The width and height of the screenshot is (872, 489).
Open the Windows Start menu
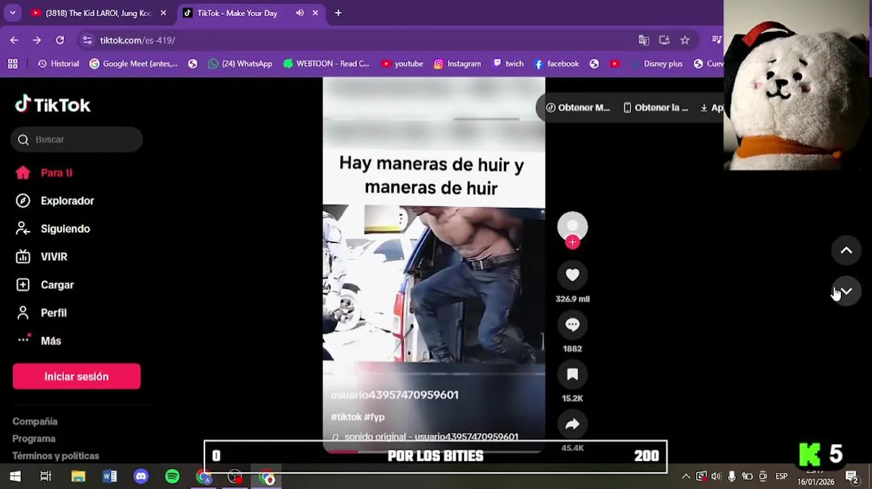[15, 477]
